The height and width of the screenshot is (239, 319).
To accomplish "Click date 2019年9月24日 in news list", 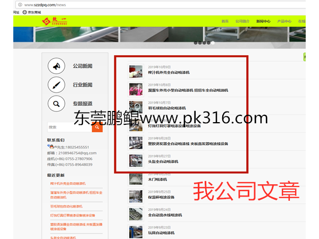I will 159,210.
